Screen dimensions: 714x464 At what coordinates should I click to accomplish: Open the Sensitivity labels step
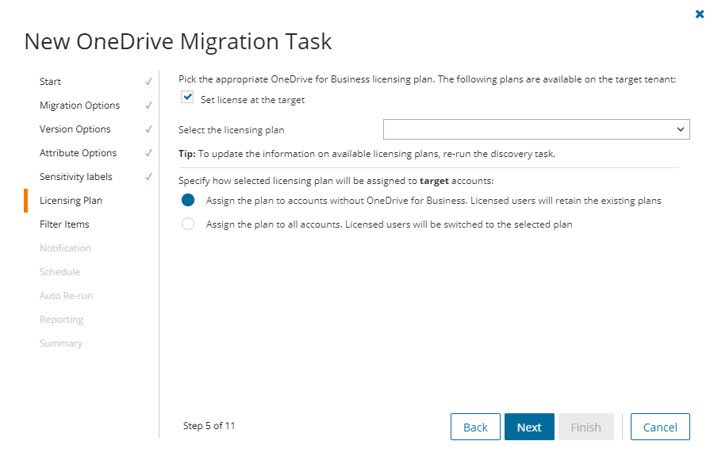(75, 177)
